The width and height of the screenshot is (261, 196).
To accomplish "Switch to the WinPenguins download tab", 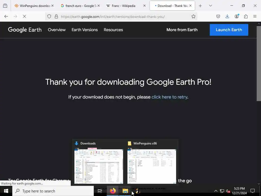I will (34, 6).
